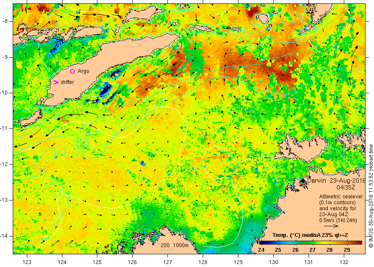Click the cyan 200 1000m depth legend line
The width and height of the screenshot is (374, 267).
tap(168, 250)
